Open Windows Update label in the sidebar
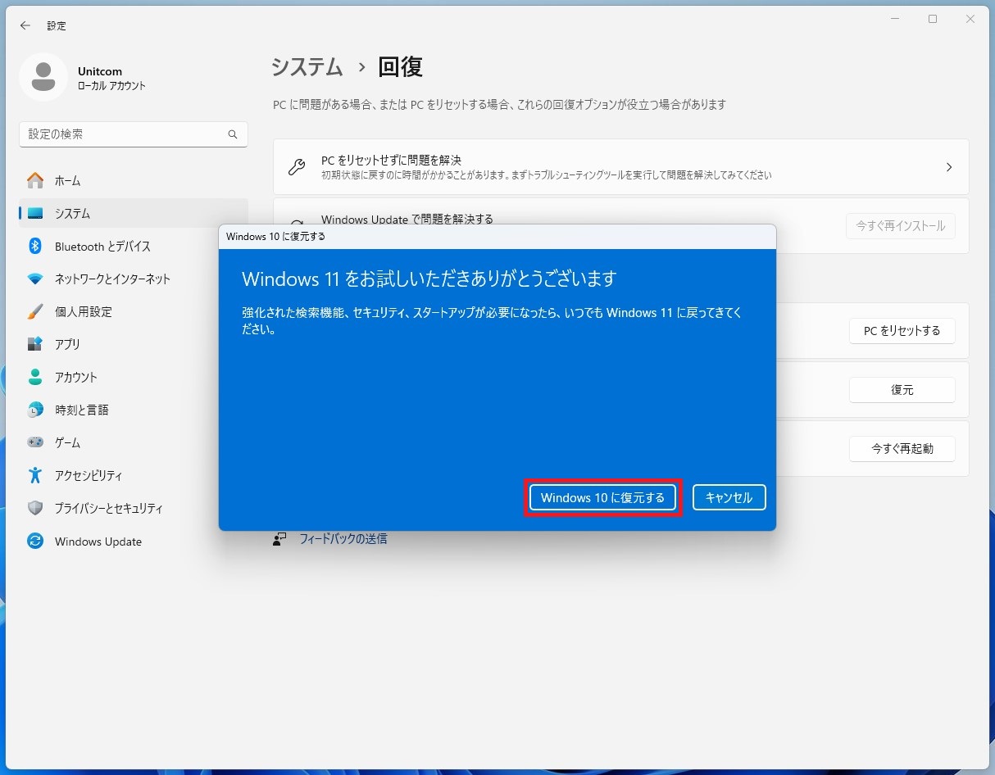The image size is (995, 775). [98, 542]
